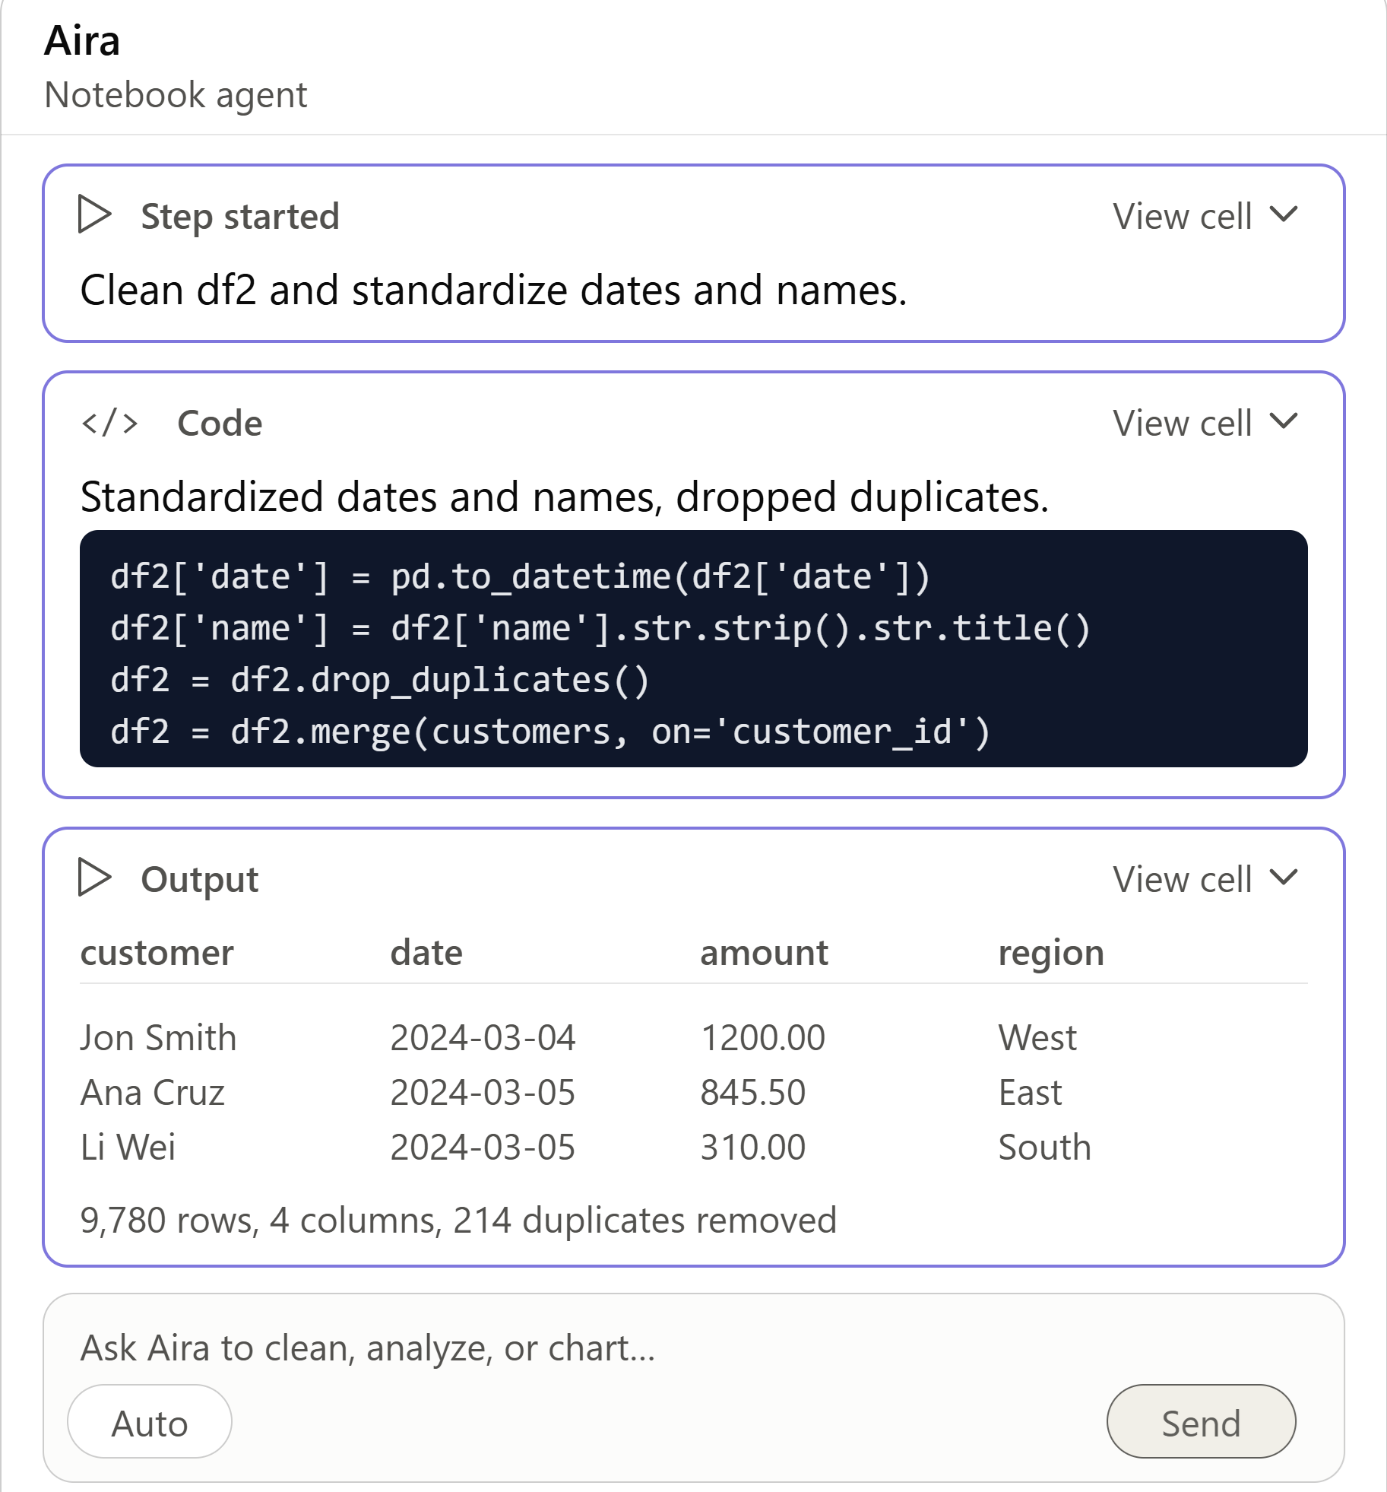Click the play icon beside Step started
The image size is (1387, 1492).
[95, 214]
